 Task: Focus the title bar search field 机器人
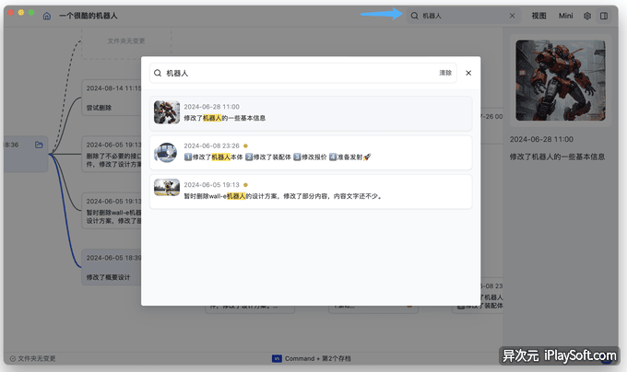tap(464, 16)
